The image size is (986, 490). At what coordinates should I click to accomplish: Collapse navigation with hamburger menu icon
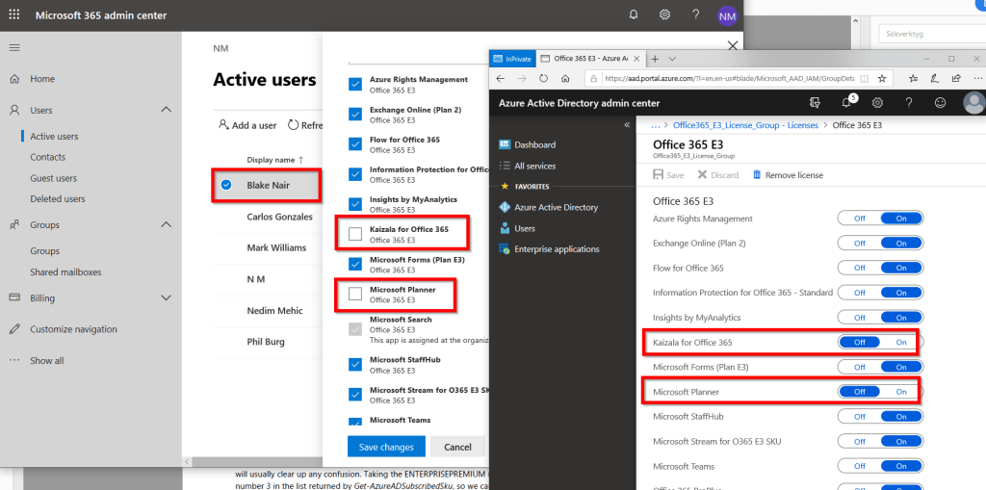[x=14, y=48]
